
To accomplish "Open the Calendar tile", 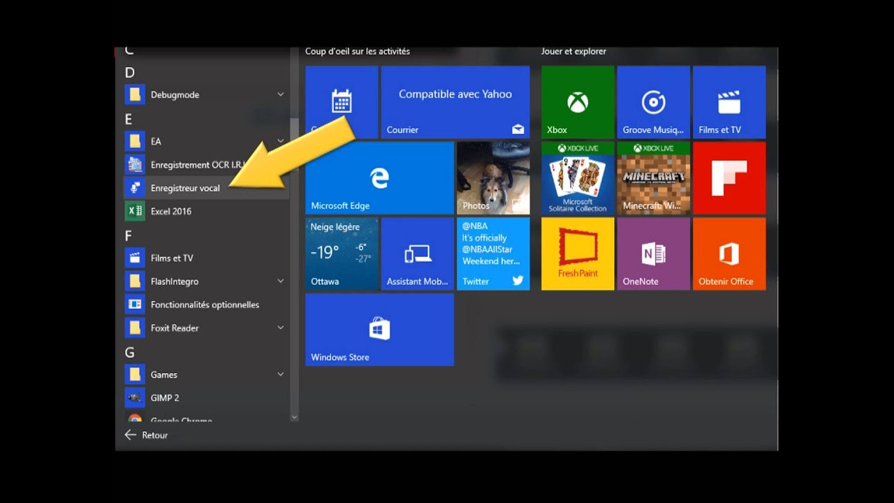I will tap(342, 102).
